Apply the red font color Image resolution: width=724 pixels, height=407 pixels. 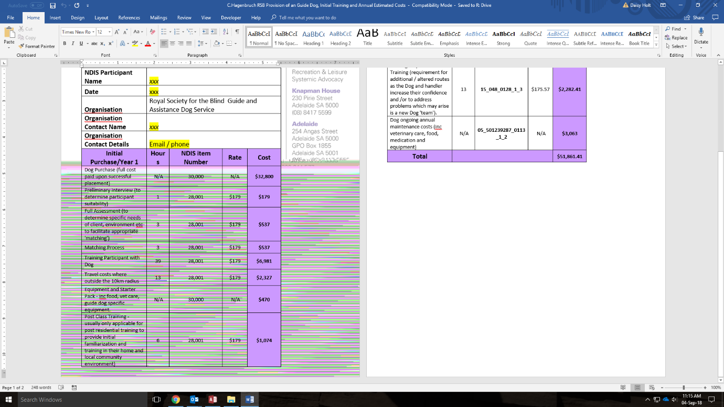[x=148, y=44]
